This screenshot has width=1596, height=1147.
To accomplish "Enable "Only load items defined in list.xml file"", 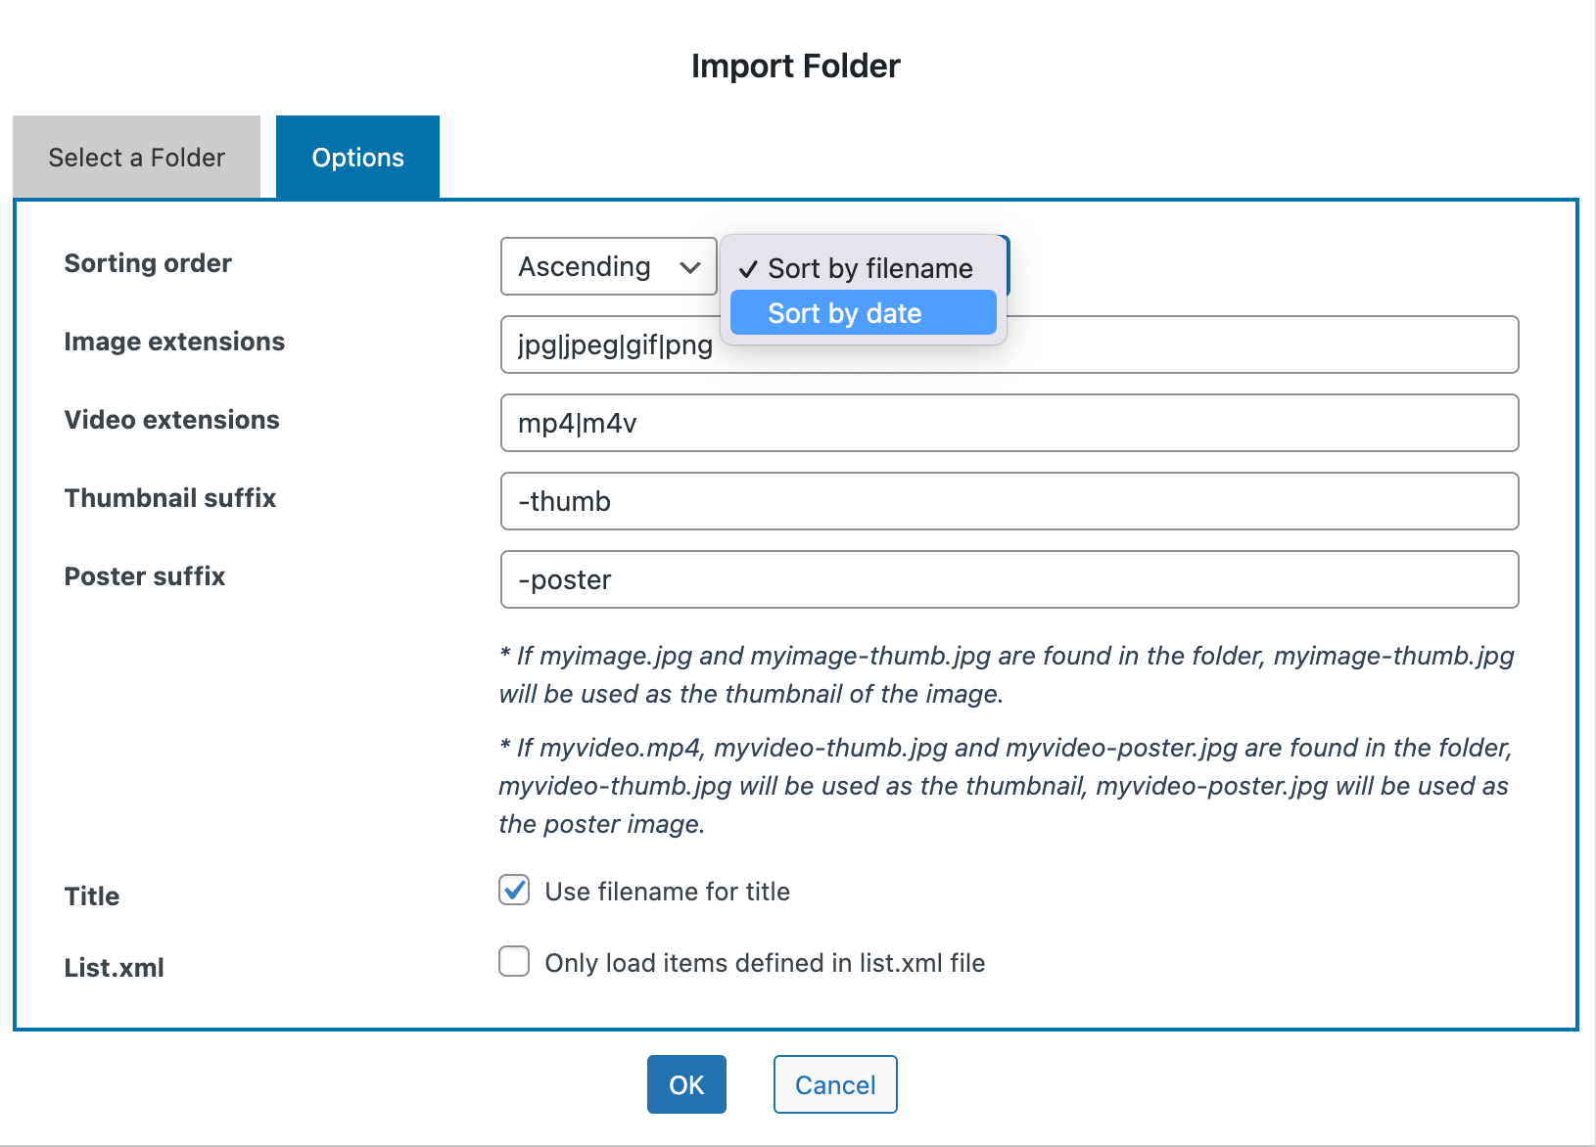I will tap(513, 962).
